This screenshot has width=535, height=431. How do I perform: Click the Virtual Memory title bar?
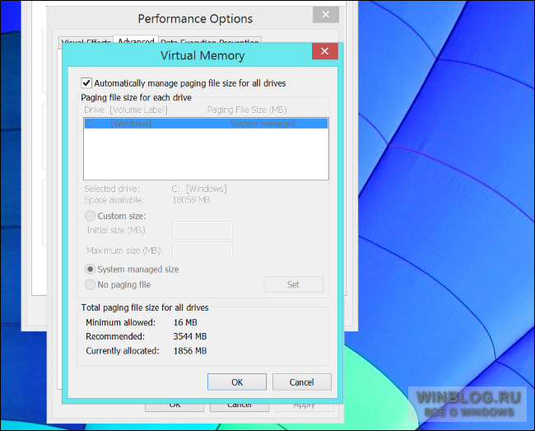tap(202, 55)
